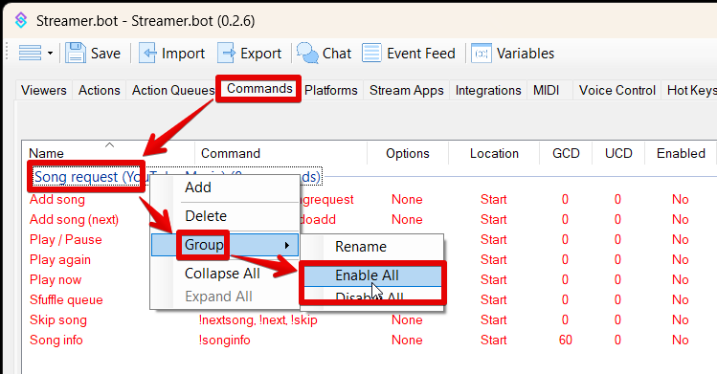Sort by the UCD column header
This screenshot has width=717, height=374.
(618, 153)
